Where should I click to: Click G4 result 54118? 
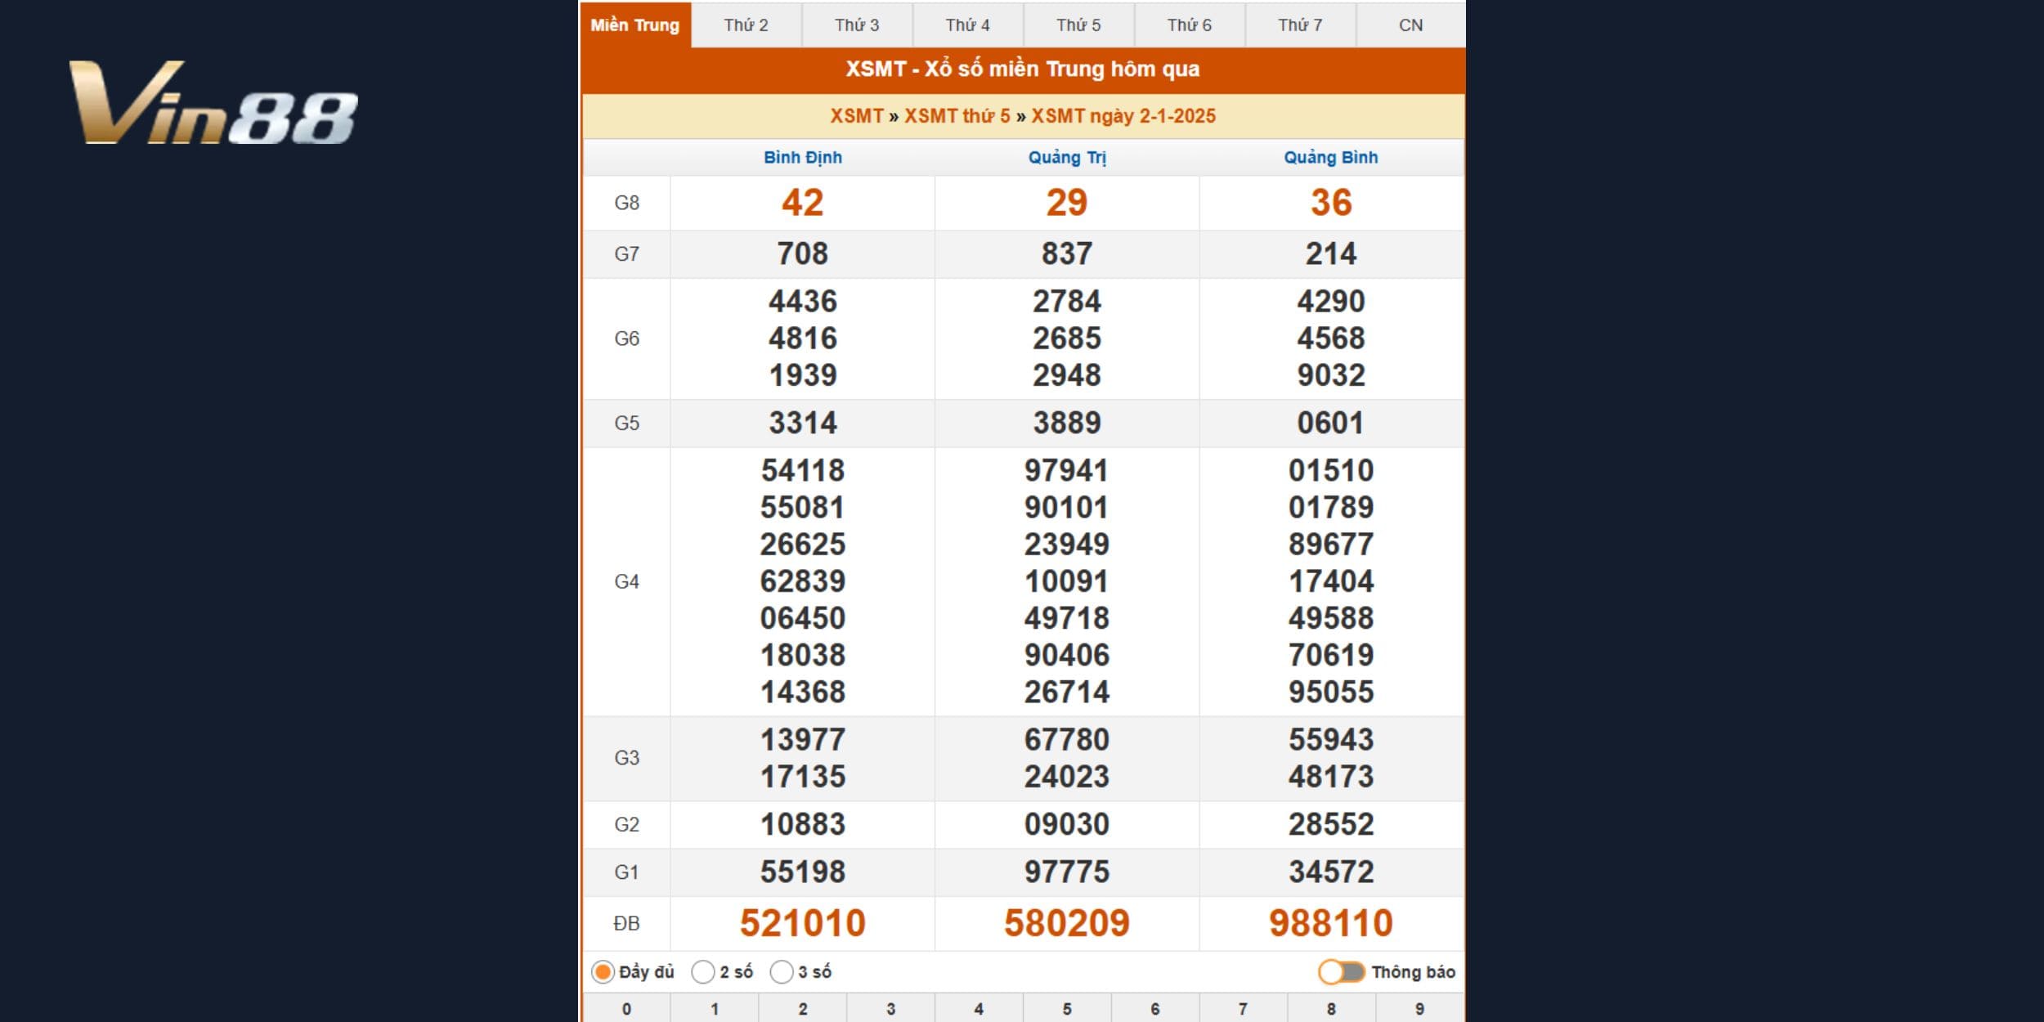(x=803, y=471)
